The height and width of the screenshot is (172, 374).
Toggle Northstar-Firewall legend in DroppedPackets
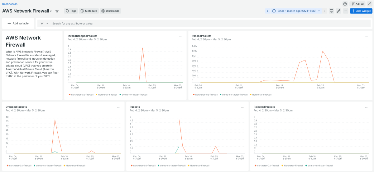pyautogui.click(x=74, y=165)
